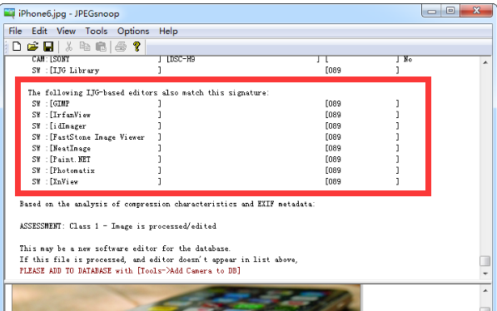
Task: Save the log with the floppy disk icon
Action: point(48,47)
